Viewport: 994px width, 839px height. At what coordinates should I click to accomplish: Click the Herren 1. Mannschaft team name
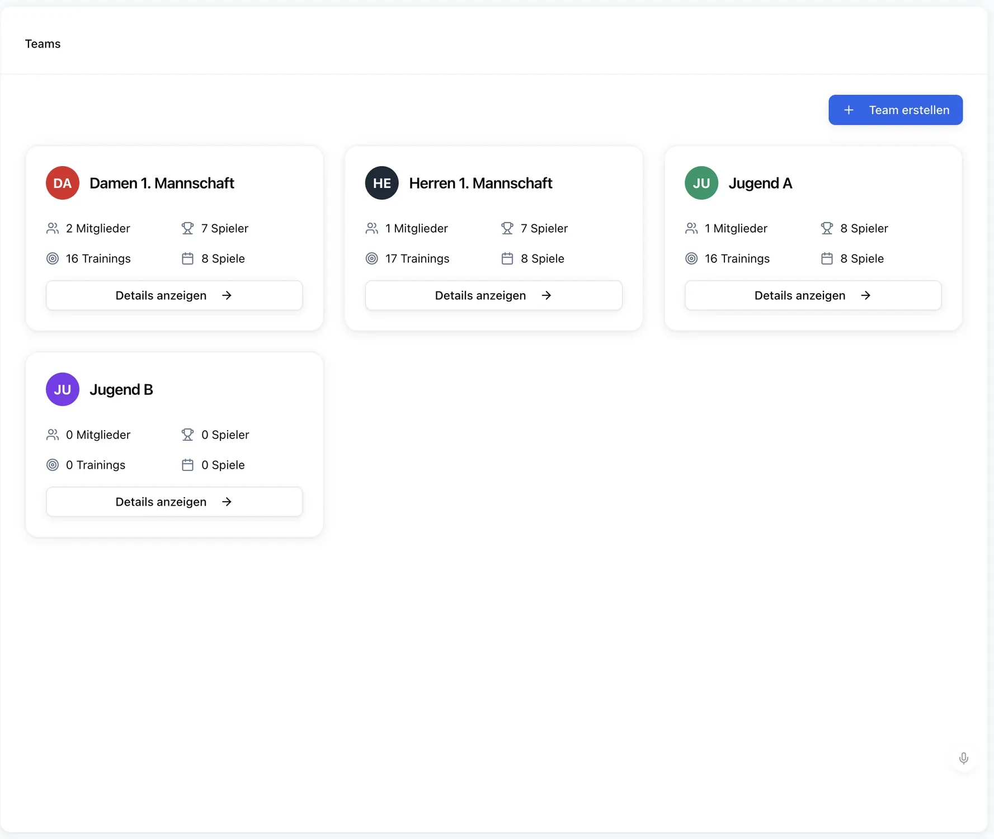480,183
